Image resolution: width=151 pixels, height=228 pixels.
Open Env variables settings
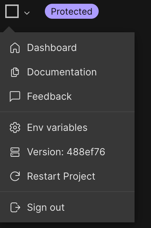tap(67, 127)
